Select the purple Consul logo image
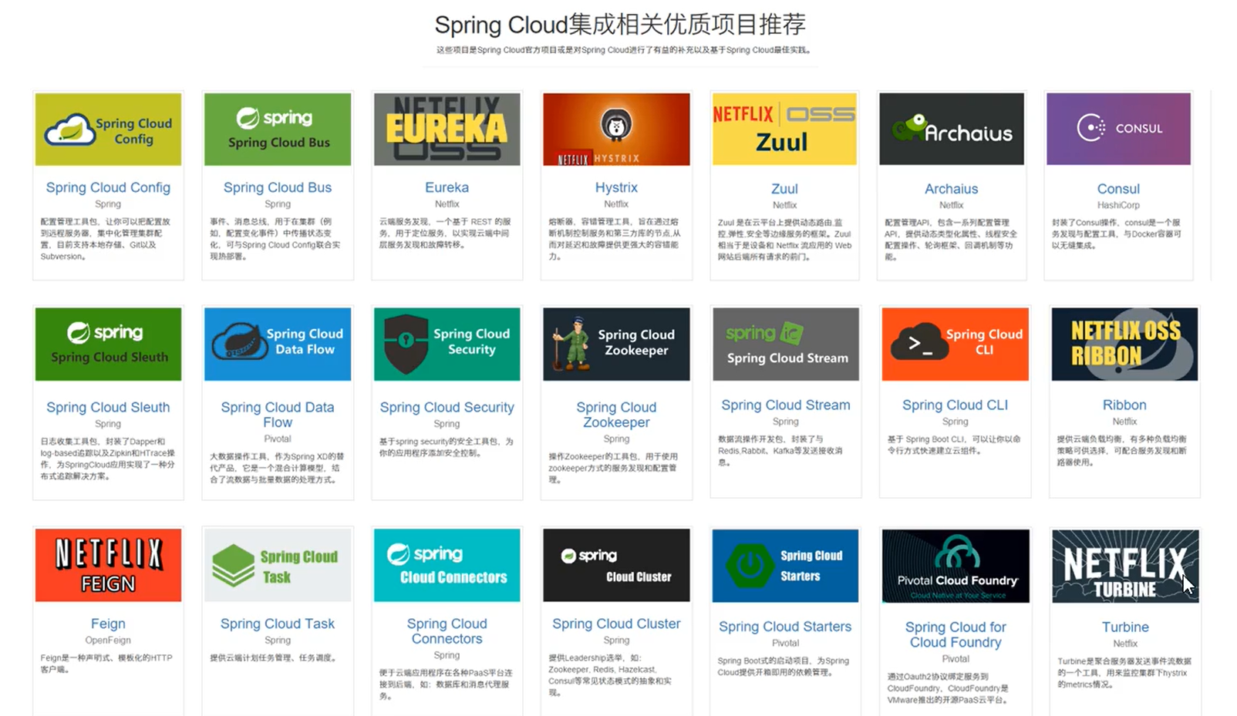The image size is (1237, 716). pyautogui.click(x=1118, y=129)
